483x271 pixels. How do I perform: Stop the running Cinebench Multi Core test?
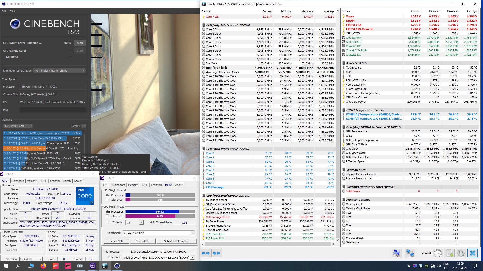(x=80, y=43)
